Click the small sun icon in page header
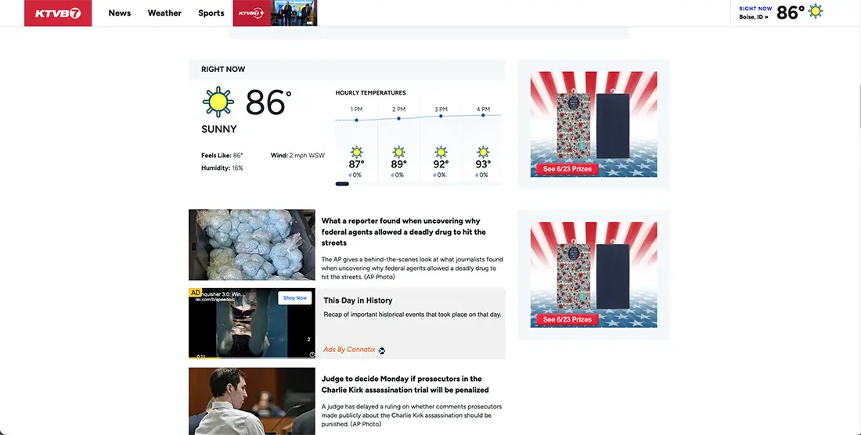Image resolution: width=861 pixels, height=435 pixels. (x=816, y=11)
